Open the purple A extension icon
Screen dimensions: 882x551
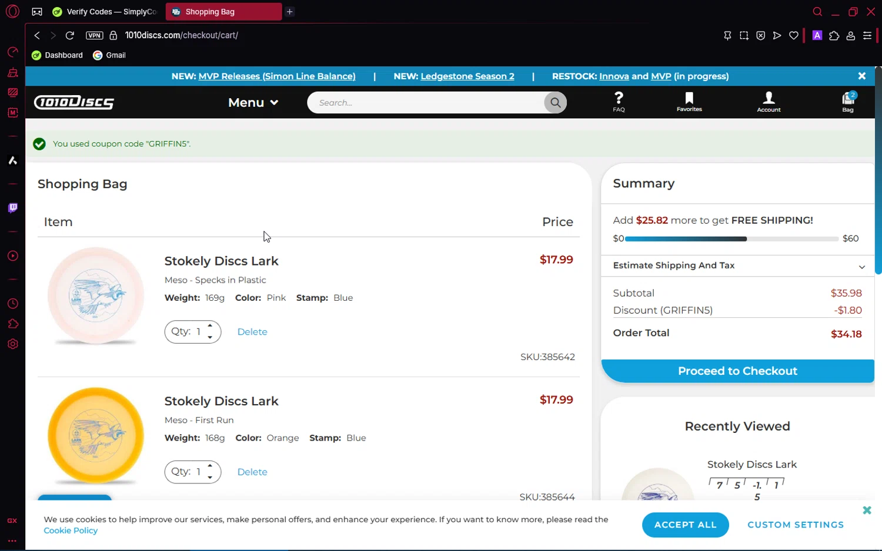(817, 35)
